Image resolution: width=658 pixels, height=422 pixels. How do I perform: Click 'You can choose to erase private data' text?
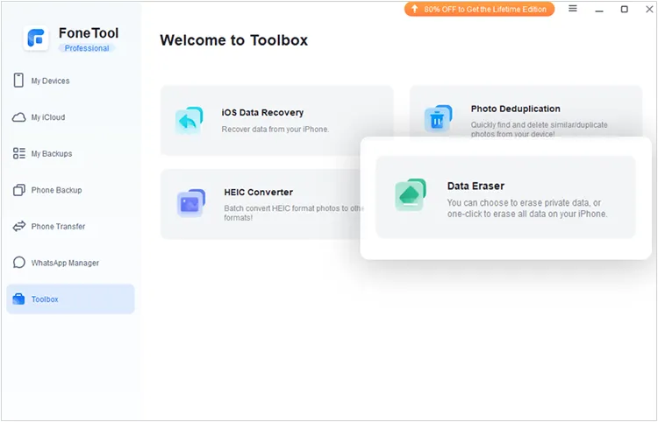pos(527,208)
